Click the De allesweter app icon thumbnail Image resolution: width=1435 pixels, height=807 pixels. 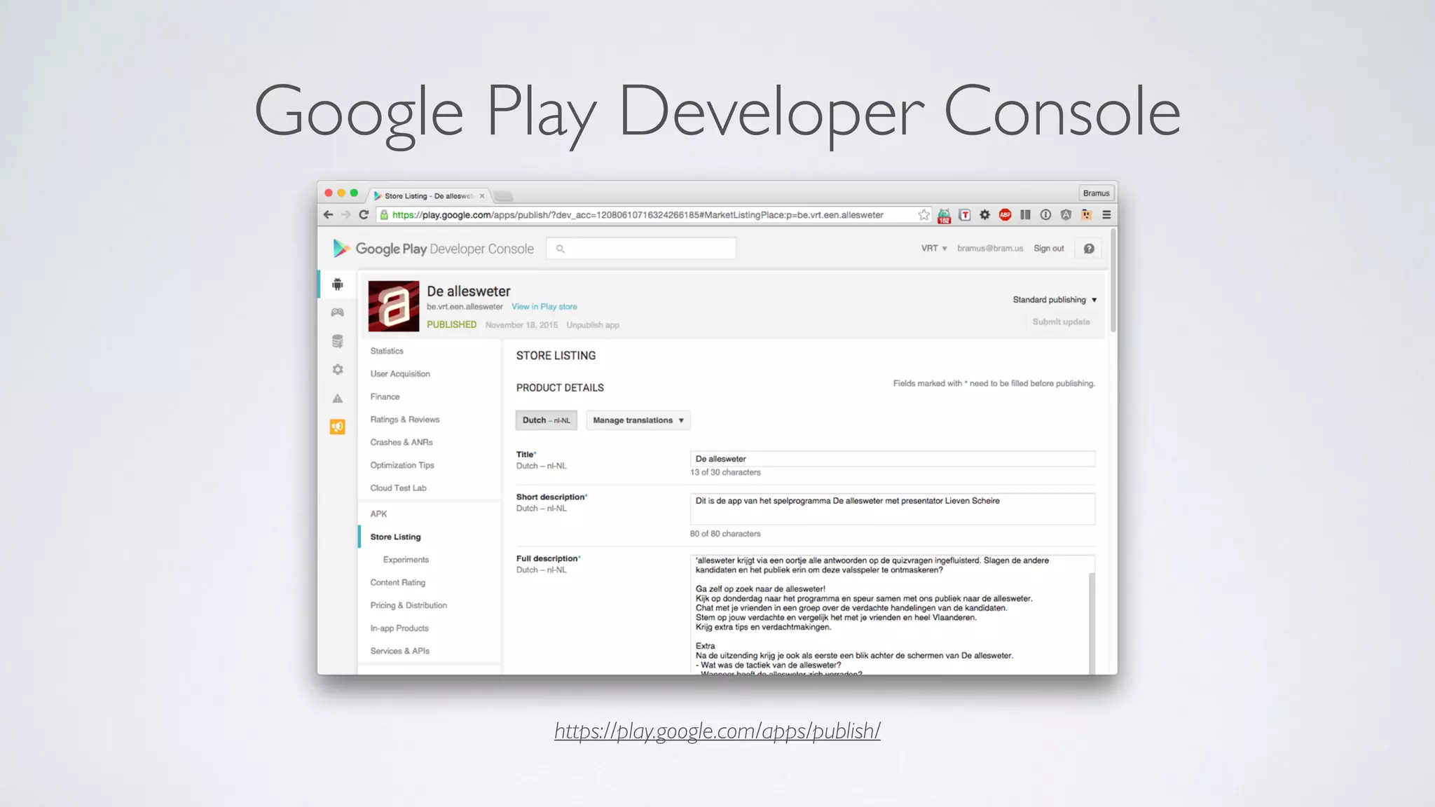pyautogui.click(x=394, y=306)
